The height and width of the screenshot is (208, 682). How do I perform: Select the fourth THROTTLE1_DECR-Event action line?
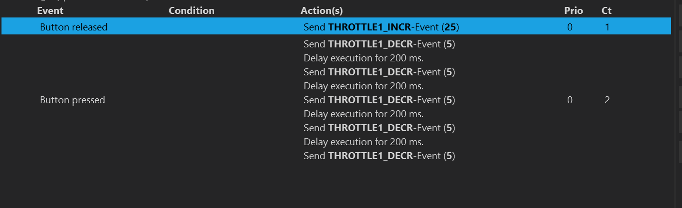[x=379, y=128]
